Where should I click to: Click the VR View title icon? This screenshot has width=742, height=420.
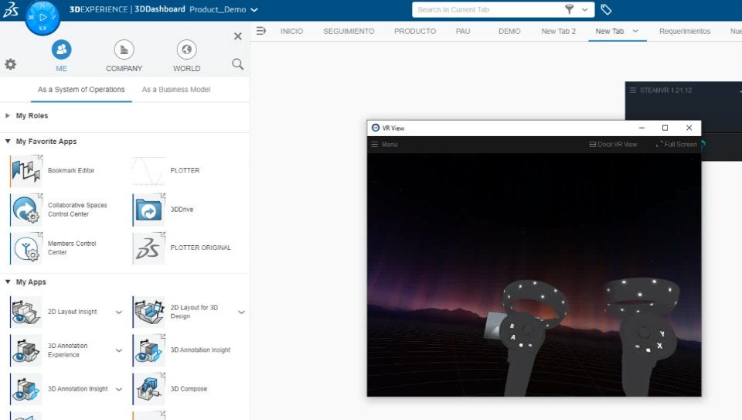(x=376, y=128)
